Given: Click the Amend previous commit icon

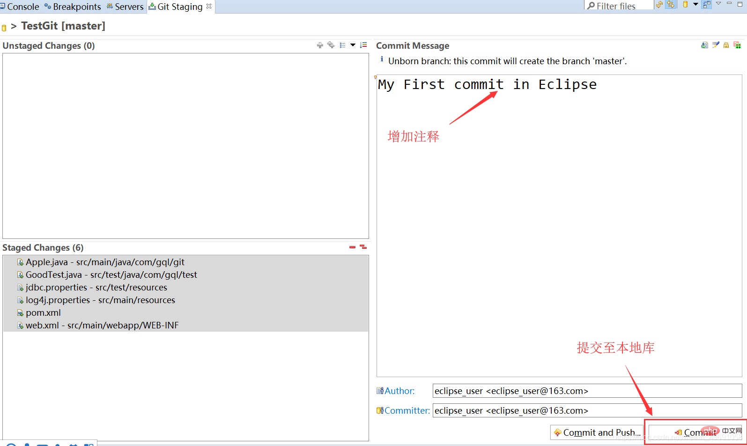Looking at the screenshot, I should click(x=704, y=45).
